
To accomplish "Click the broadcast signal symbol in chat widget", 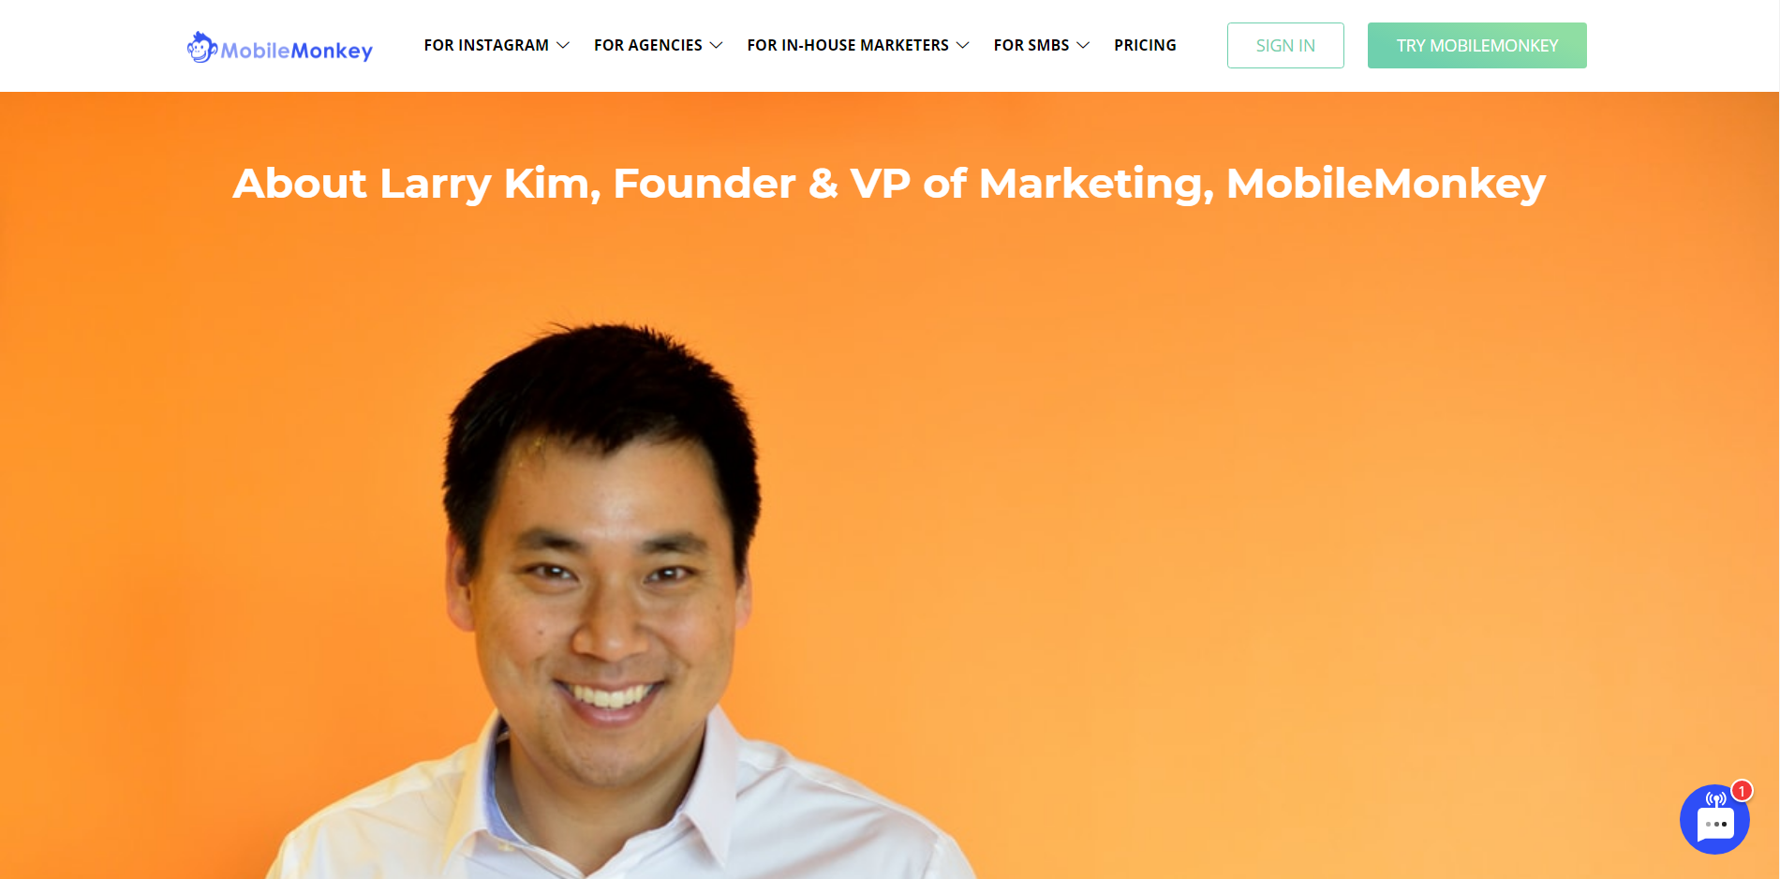I will [1716, 799].
